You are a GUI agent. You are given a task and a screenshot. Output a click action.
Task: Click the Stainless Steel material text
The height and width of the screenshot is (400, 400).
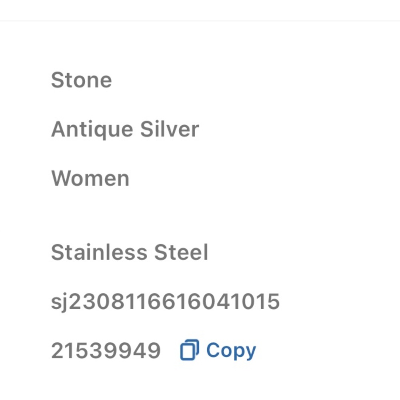click(x=130, y=253)
